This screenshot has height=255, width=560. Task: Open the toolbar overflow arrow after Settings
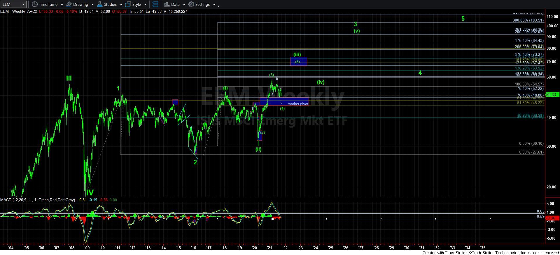[219, 5]
